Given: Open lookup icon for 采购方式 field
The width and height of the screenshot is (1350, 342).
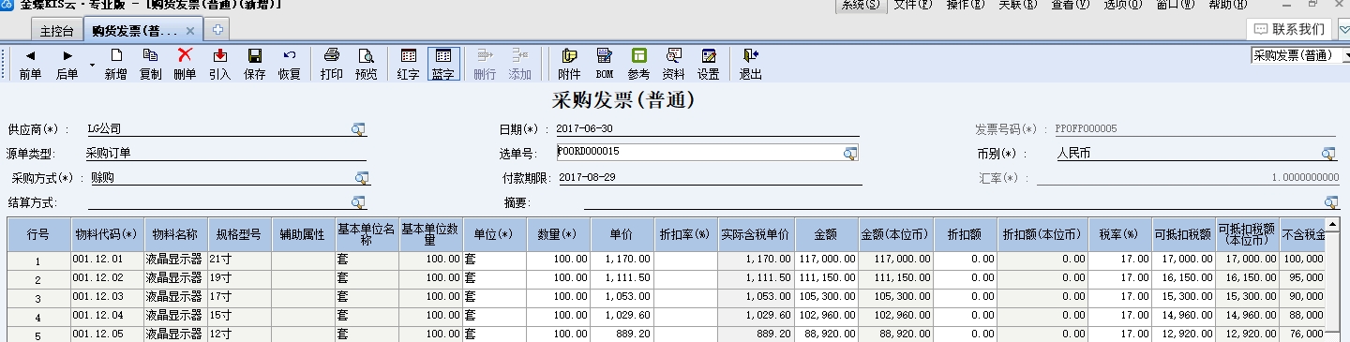Looking at the screenshot, I should pos(361,177).
